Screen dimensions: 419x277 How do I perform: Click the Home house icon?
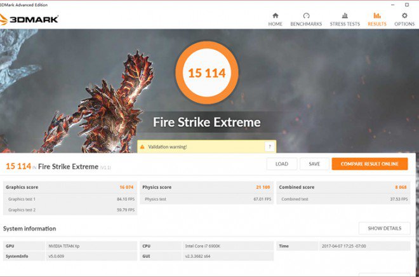coord(275,15)
